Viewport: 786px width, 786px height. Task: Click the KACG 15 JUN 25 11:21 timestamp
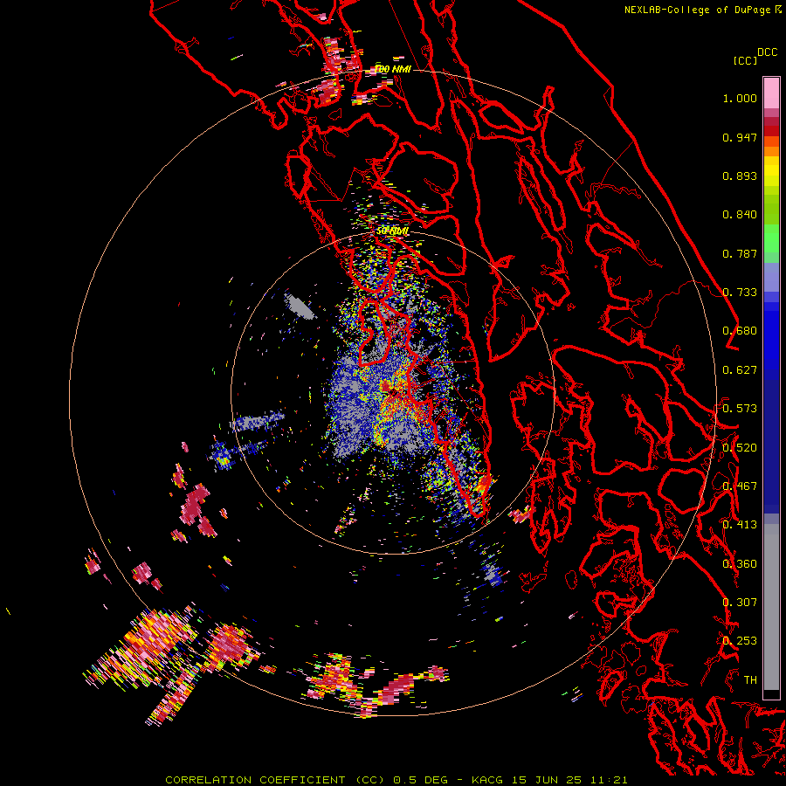tap(549, 780)
